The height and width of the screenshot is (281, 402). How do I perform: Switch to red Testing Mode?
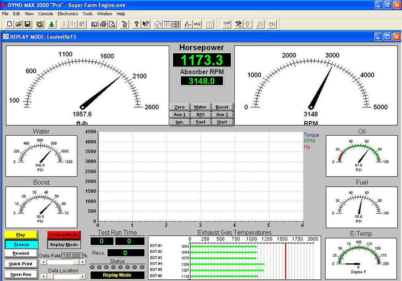(64, 235)
